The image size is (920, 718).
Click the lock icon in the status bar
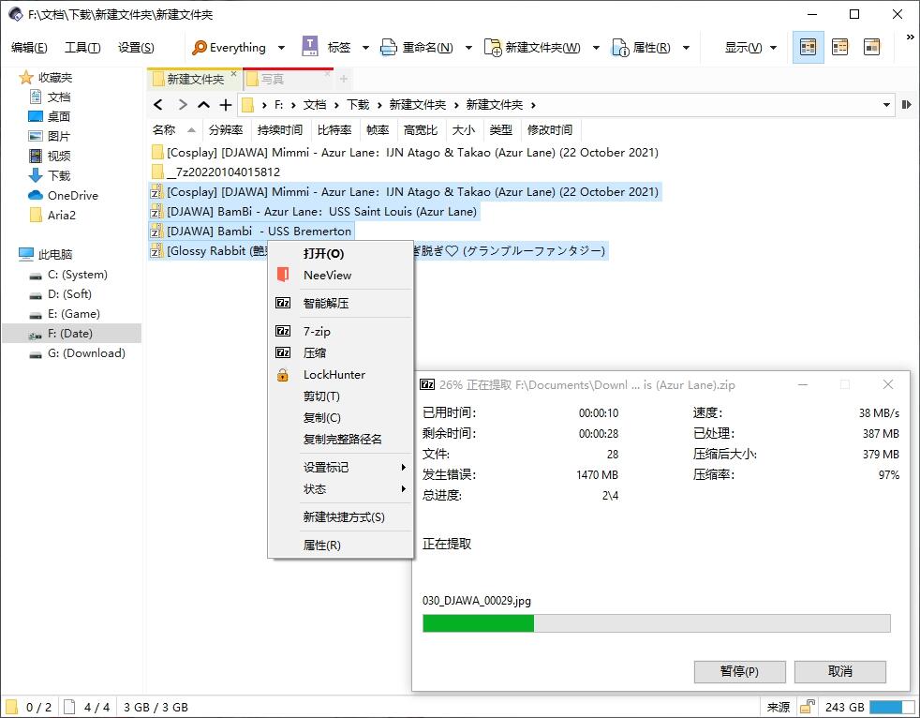click(x=806, y=707)
